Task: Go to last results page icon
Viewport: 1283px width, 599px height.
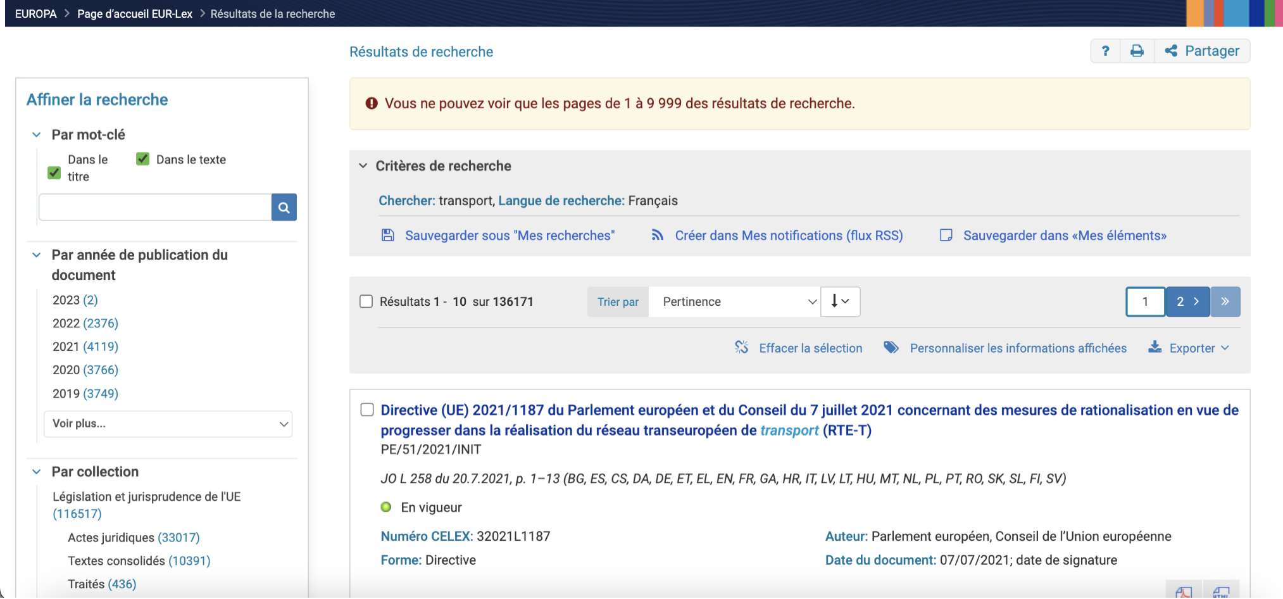Action: pos(1225,302)
